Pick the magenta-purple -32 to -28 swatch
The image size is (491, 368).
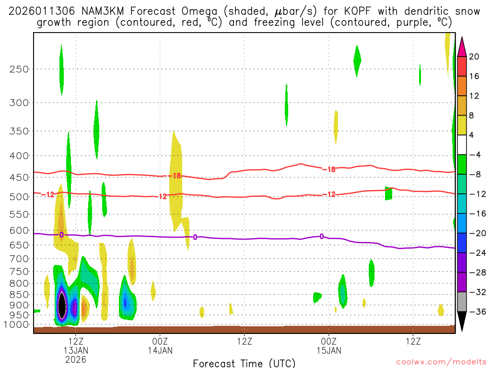(462, 282)
